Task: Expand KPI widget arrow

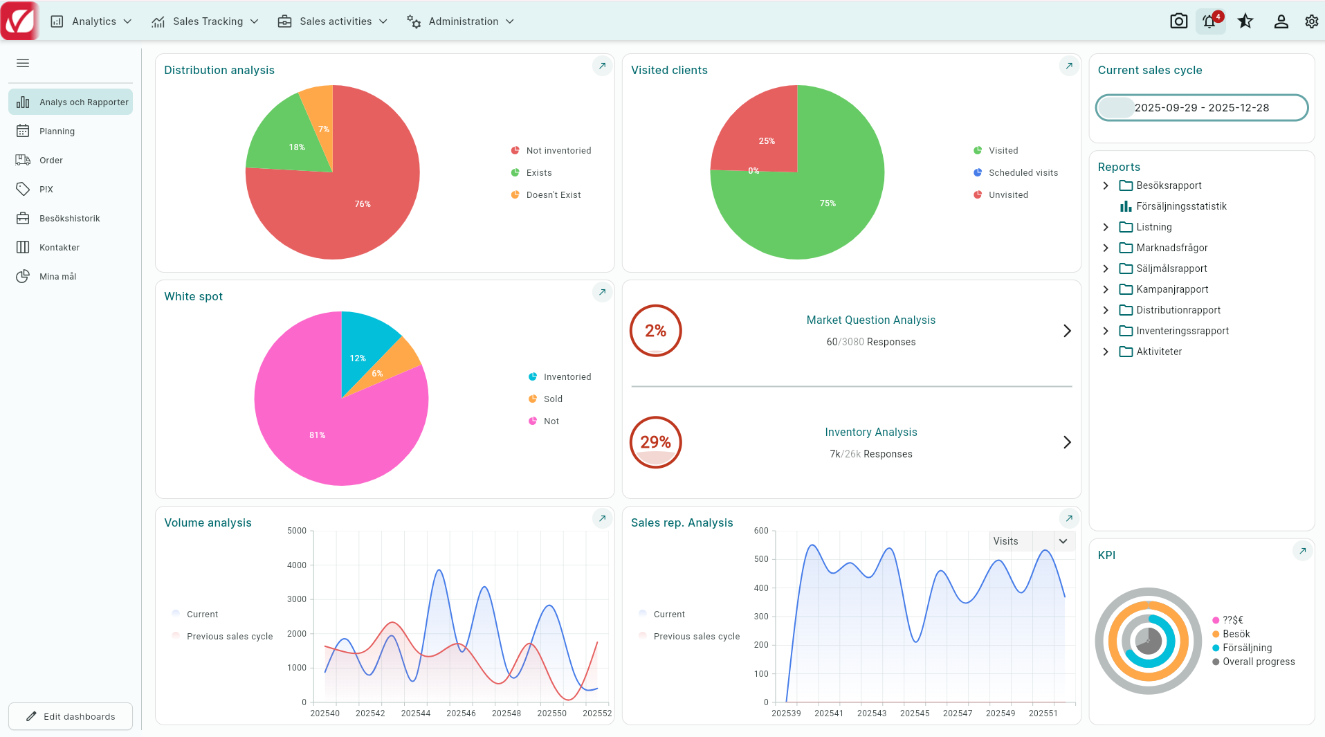Action: pos(1302,551)
